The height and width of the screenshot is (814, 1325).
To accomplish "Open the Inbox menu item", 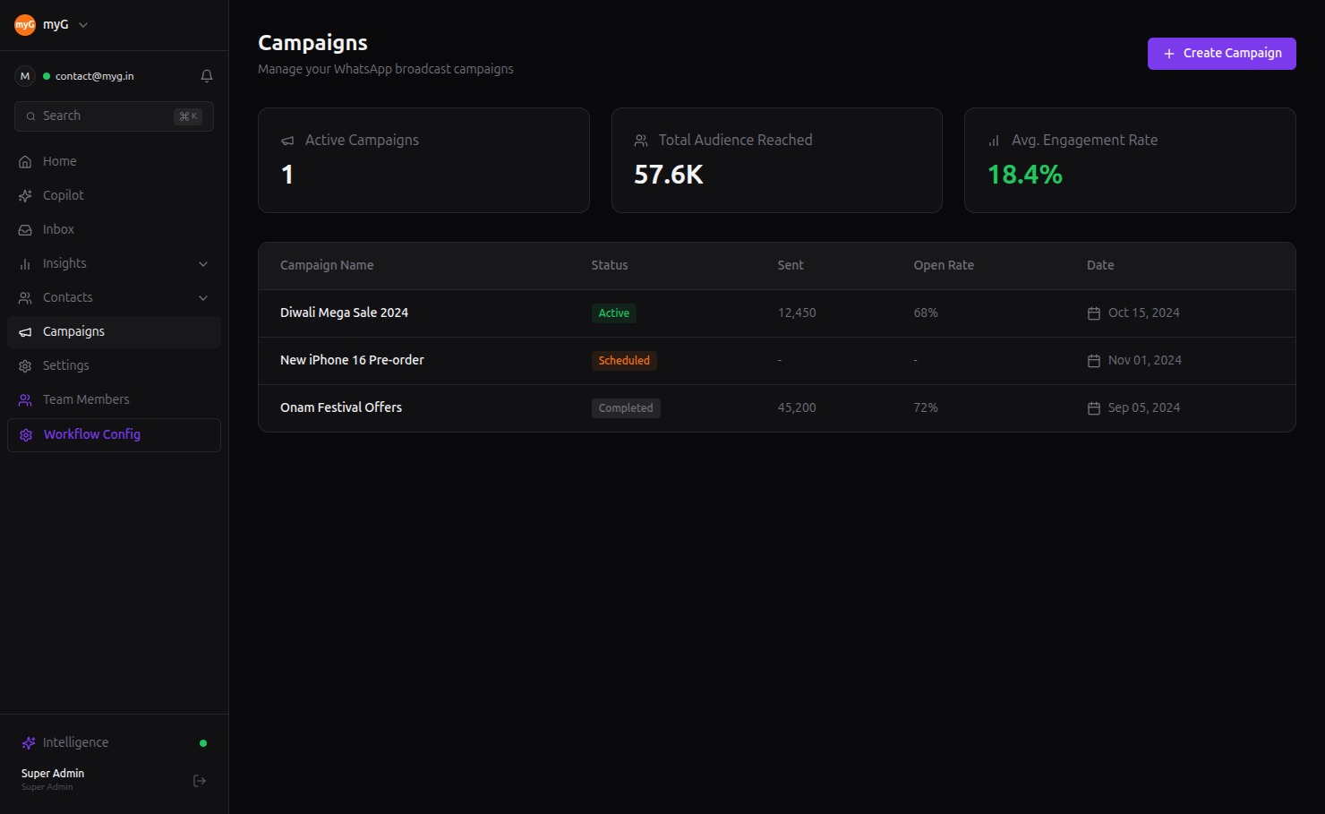I will tap(114, 230).
